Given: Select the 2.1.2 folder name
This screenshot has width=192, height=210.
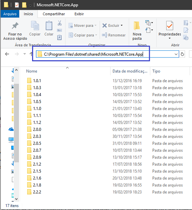Looking at the screenshot, I should click(37, 164).
